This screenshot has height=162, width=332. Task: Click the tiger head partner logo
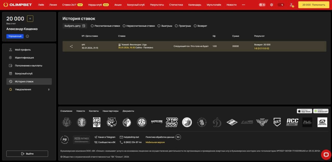coord(112,122)
